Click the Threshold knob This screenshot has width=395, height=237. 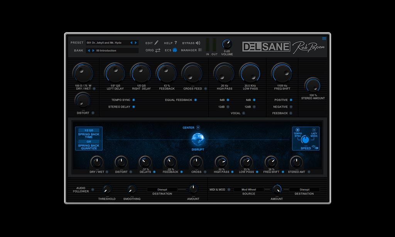point(107,189)
